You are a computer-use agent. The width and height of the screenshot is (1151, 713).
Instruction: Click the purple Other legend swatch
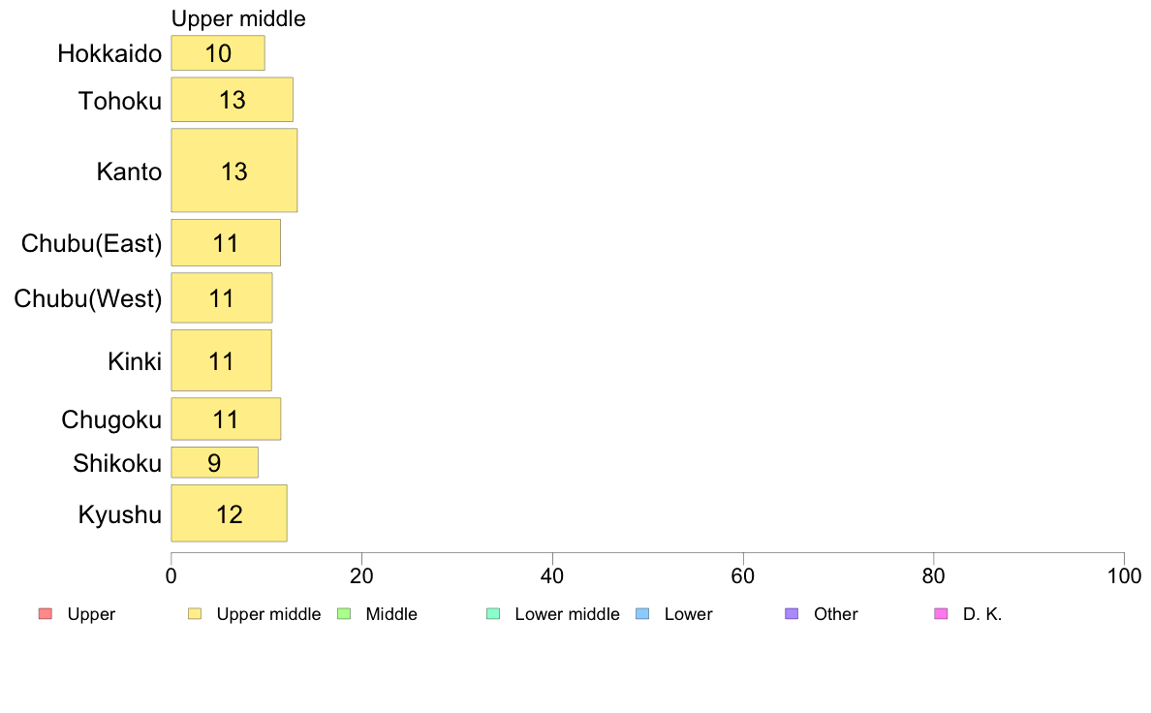[x=792, y=614]
